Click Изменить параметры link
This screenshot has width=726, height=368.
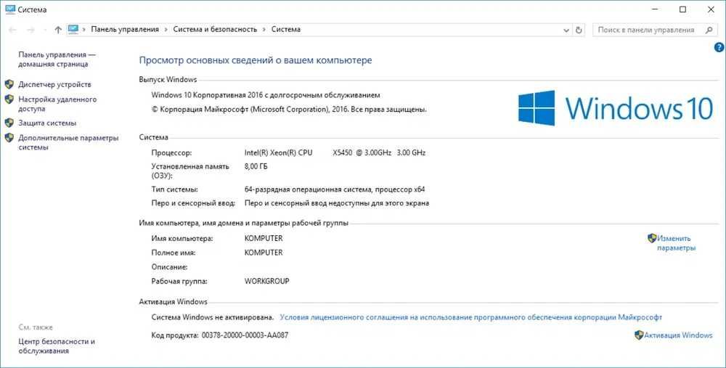click(x=676, y=243)
